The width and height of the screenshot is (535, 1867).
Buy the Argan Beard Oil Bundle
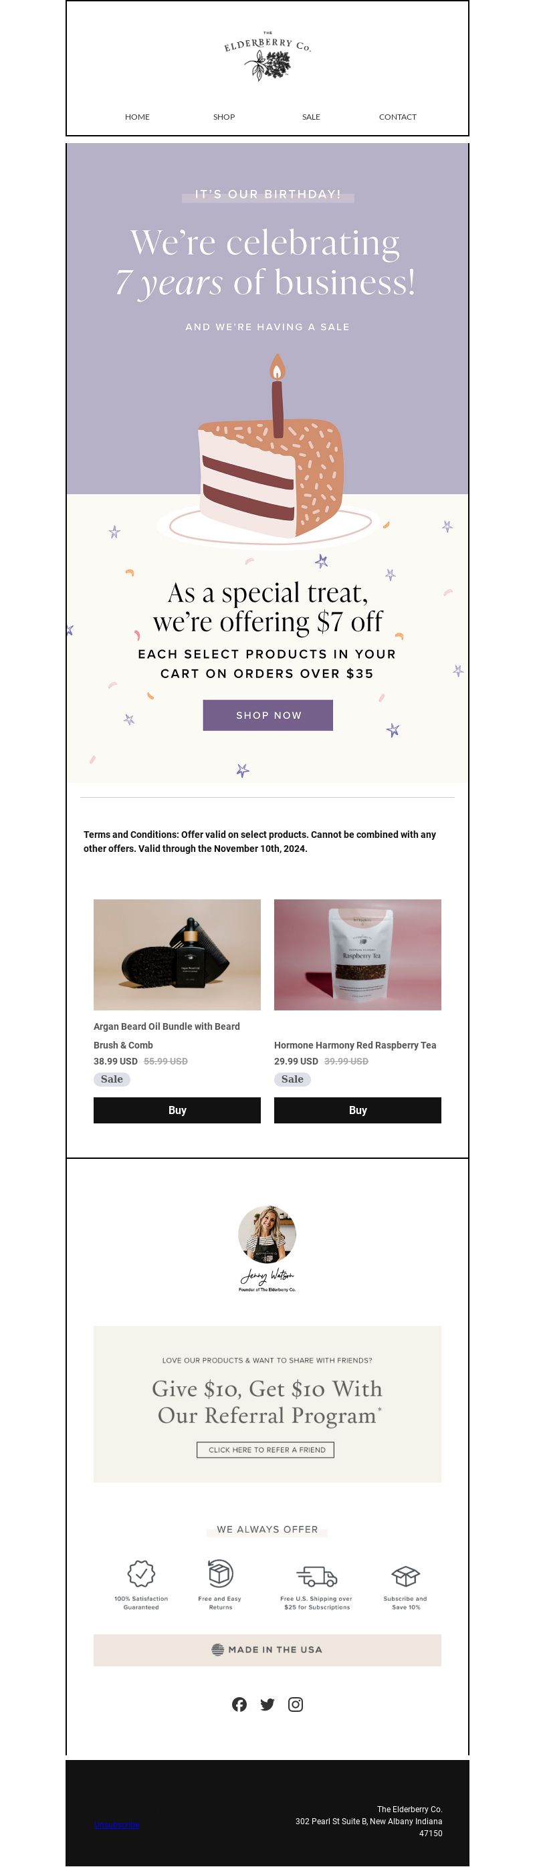coord(177,1110)
